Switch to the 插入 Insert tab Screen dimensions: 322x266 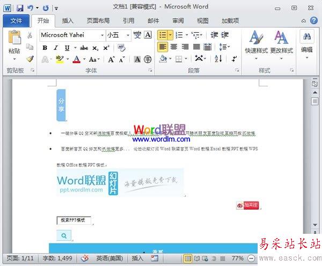tap(68, 20)
